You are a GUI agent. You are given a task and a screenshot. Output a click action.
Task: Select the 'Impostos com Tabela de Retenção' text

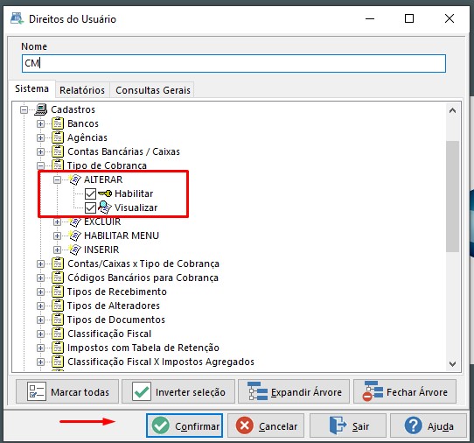coord(143,348)
